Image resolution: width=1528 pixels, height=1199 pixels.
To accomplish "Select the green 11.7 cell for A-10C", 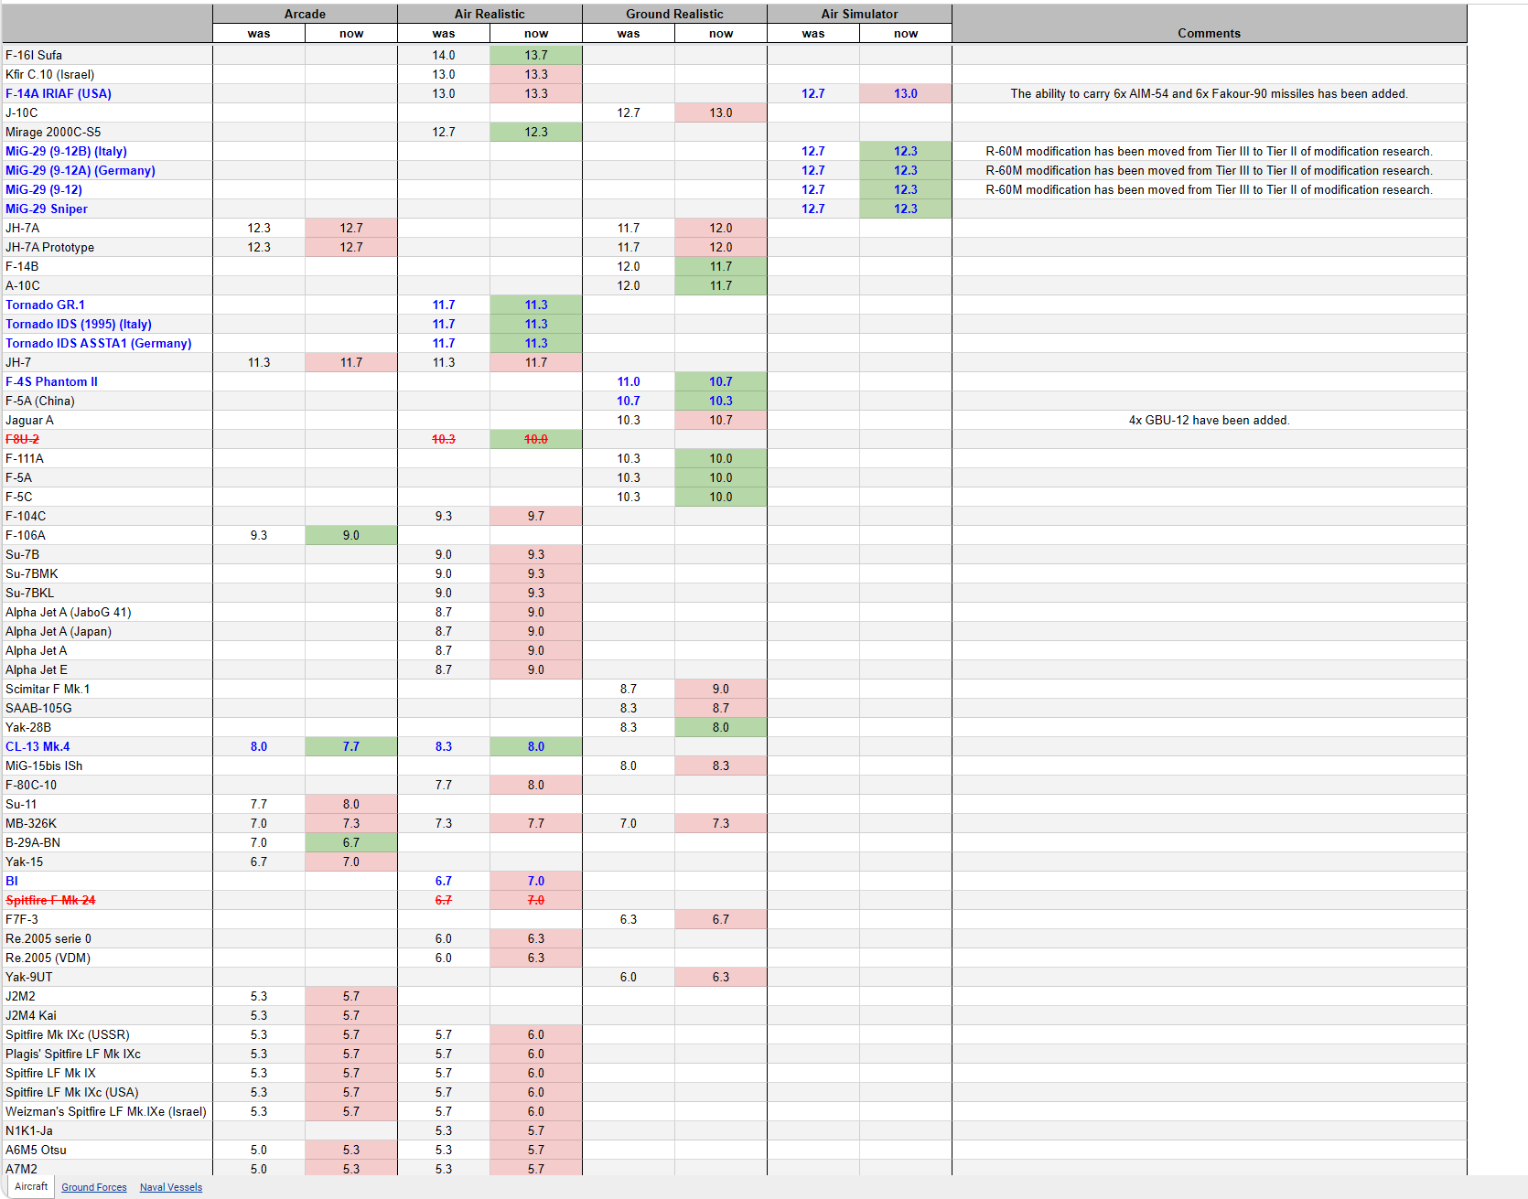I will (x=721, y=285).
